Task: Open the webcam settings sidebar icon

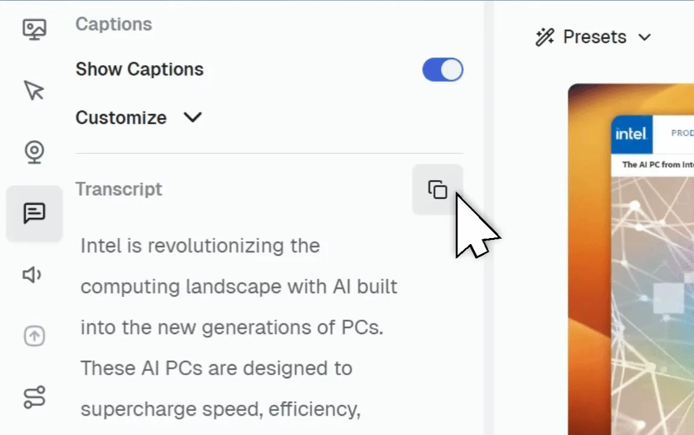Action: tap(34, 152)
